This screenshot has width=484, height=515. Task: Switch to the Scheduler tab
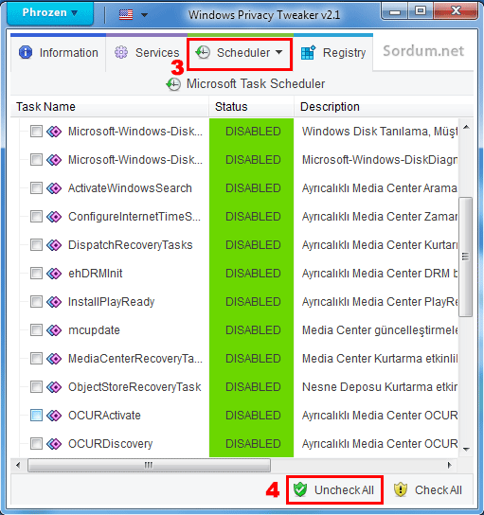click(x=240, y=54)
